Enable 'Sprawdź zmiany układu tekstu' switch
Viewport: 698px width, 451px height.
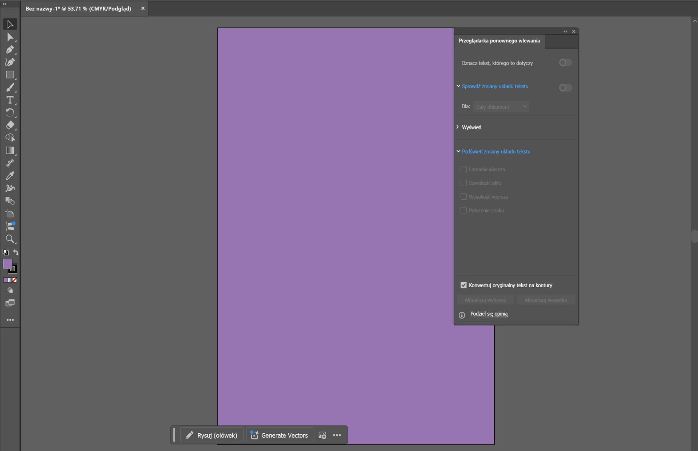coord(565,88)
